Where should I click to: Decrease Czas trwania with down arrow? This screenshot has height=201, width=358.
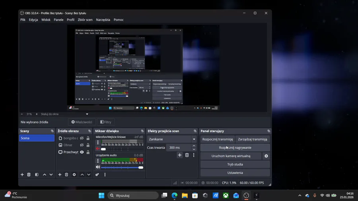coord(194,149)
